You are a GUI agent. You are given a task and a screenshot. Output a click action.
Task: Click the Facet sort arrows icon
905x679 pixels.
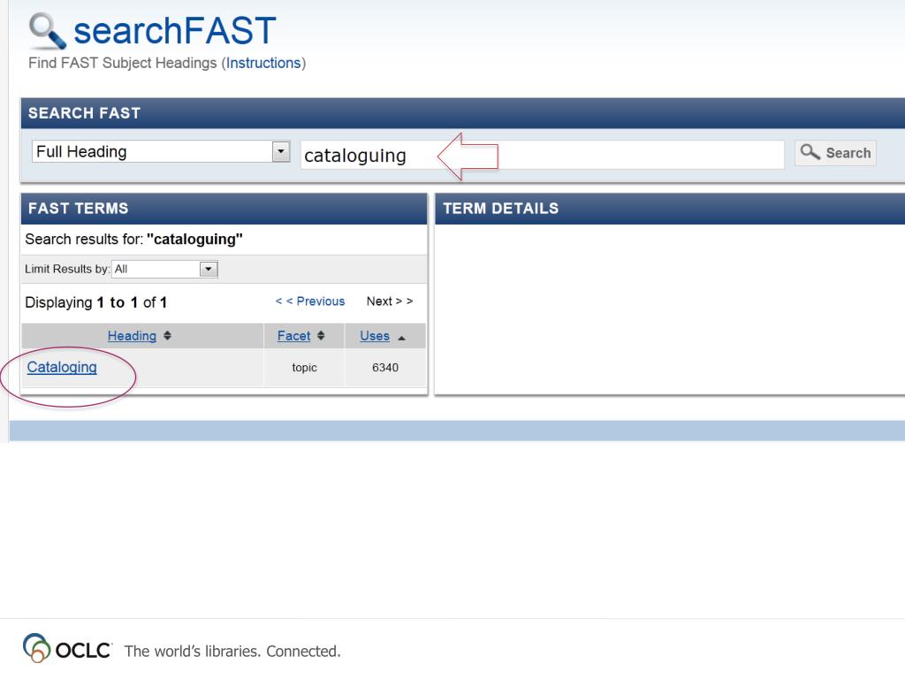pos(321,335)
